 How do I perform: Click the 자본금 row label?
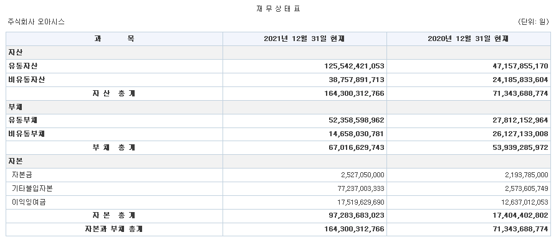point(22,175)
